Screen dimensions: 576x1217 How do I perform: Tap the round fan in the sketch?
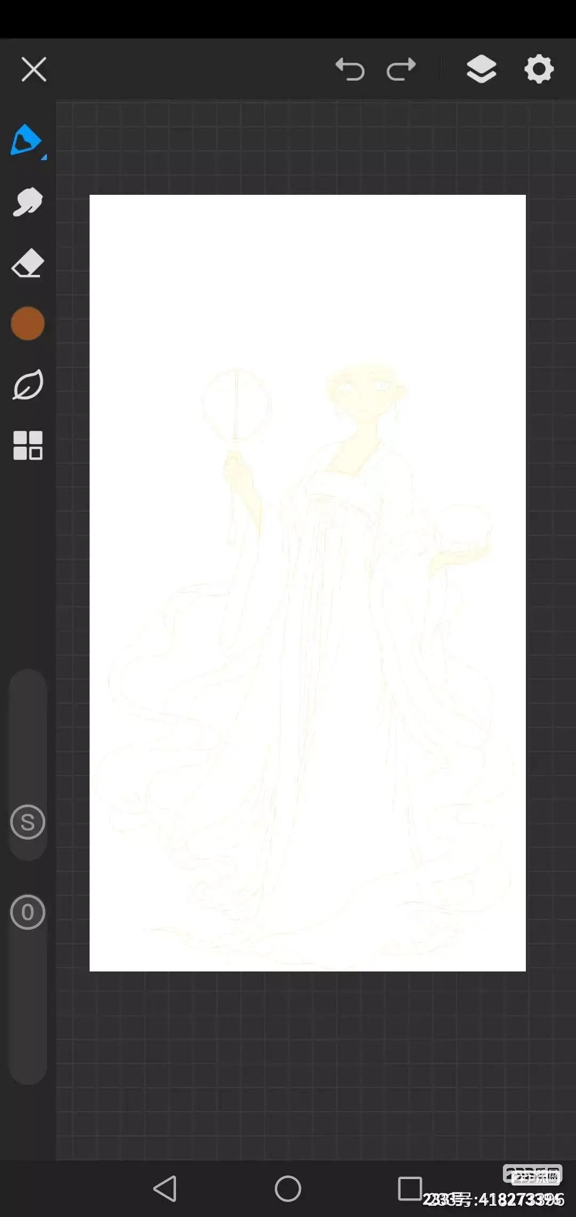tap(236, 405)
